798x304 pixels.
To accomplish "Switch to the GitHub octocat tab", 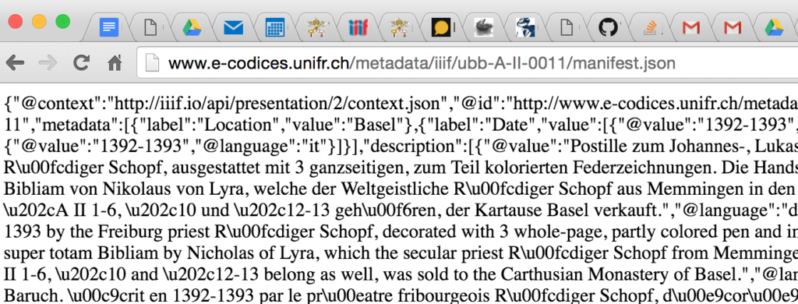I will click(608, 27).
